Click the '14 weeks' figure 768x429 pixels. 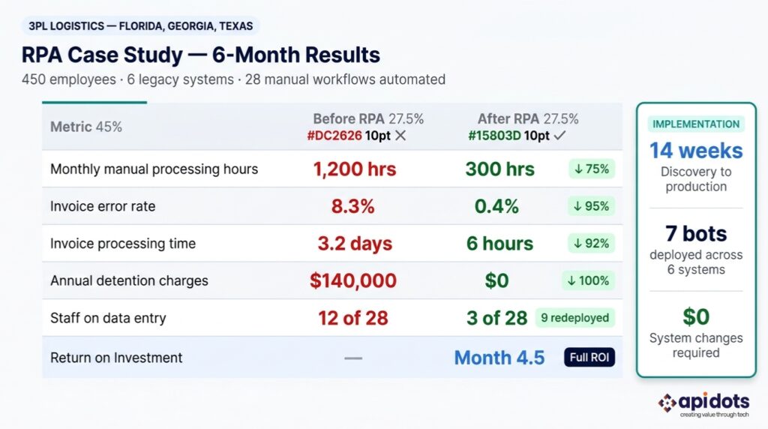tap(696, 150)
